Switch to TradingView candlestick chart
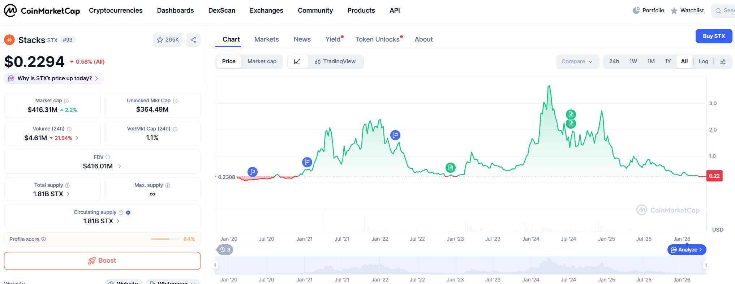Image resolution: width=735 pixels, height=284 pixels. tap(335, 62)
